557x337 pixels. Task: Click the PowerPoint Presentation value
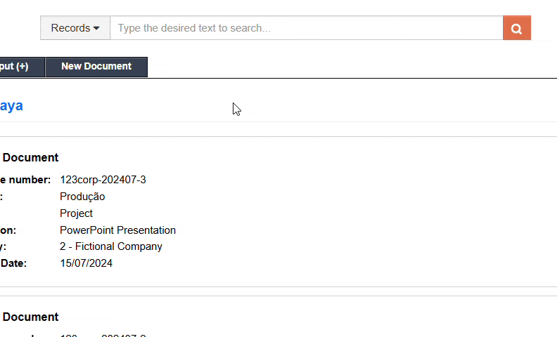[x=117, y=230]
